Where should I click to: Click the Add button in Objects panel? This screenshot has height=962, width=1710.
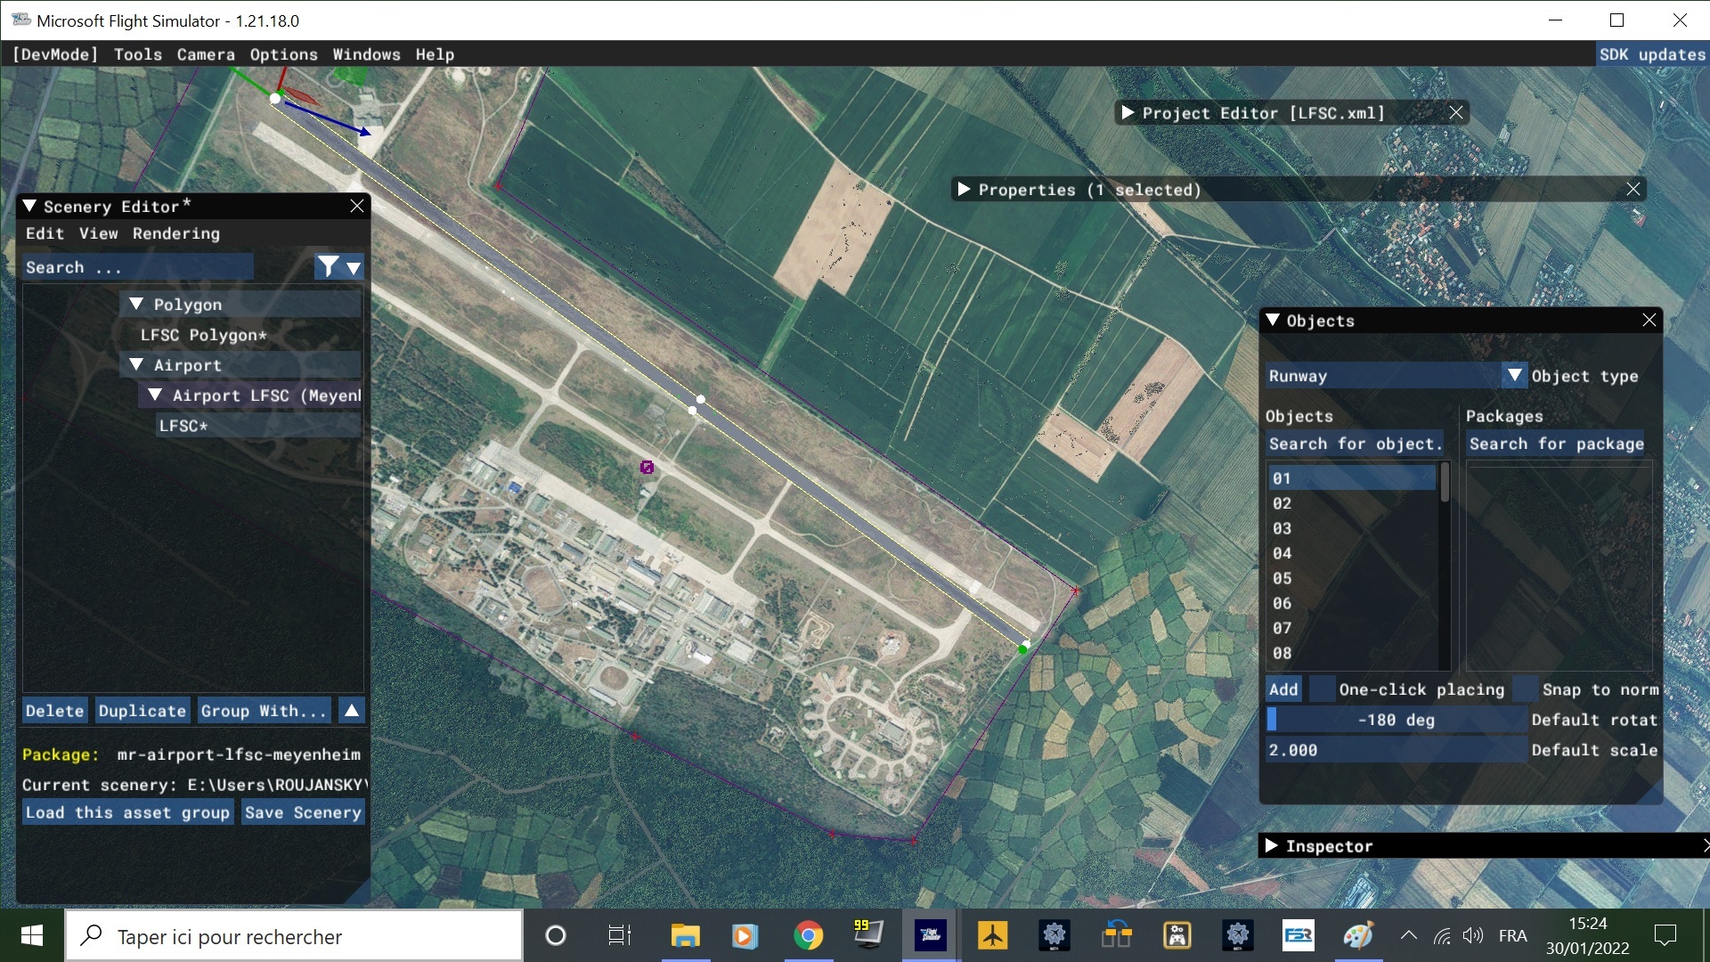tap(1283, 689)
